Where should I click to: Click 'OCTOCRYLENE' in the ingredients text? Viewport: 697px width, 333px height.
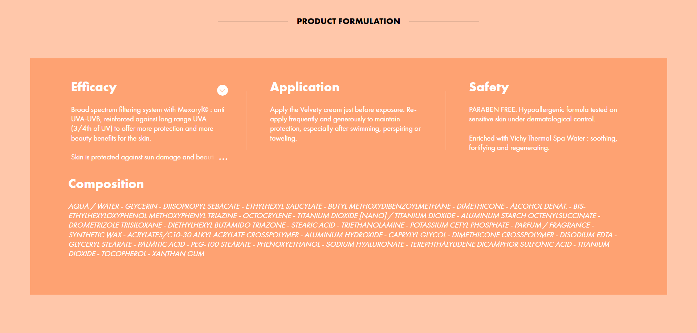[267, 216]
